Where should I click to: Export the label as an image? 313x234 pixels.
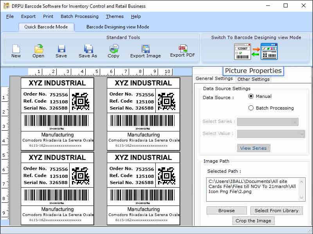(145, 50)
